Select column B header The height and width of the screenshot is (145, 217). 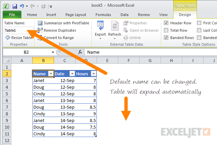tap(43, 61)
